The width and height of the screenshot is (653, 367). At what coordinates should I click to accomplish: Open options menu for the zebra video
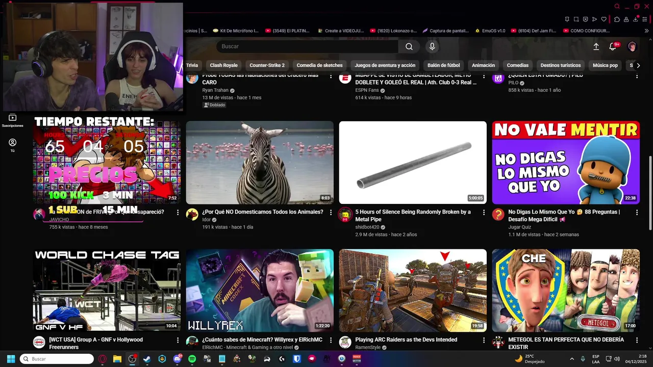[x=331, y=212]
